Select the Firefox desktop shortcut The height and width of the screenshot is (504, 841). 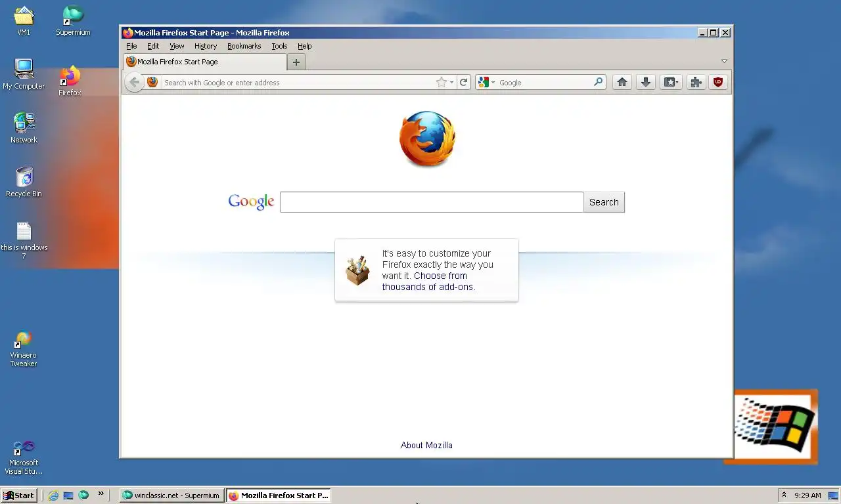coord(70,81)
